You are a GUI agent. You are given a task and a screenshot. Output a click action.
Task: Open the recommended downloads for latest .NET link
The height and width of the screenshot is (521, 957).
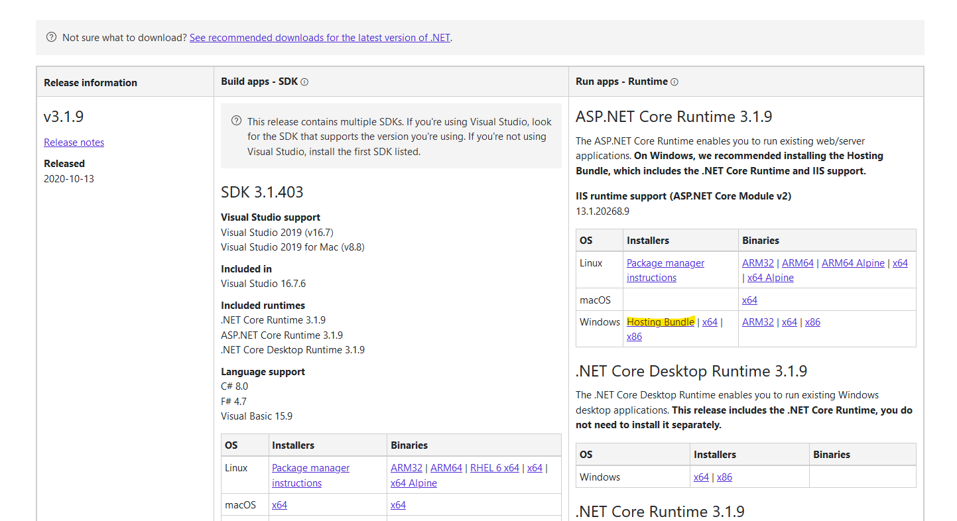click(320, 38)
